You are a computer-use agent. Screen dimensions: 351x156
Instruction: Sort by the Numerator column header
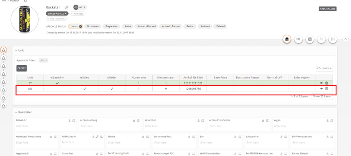coord(139,78)
